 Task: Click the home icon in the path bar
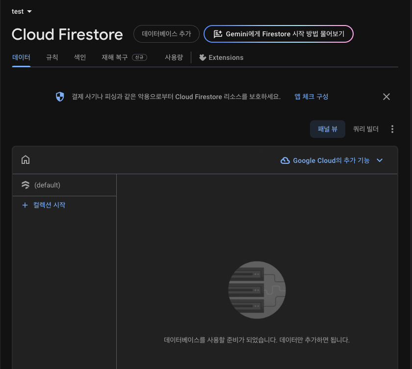26,160
